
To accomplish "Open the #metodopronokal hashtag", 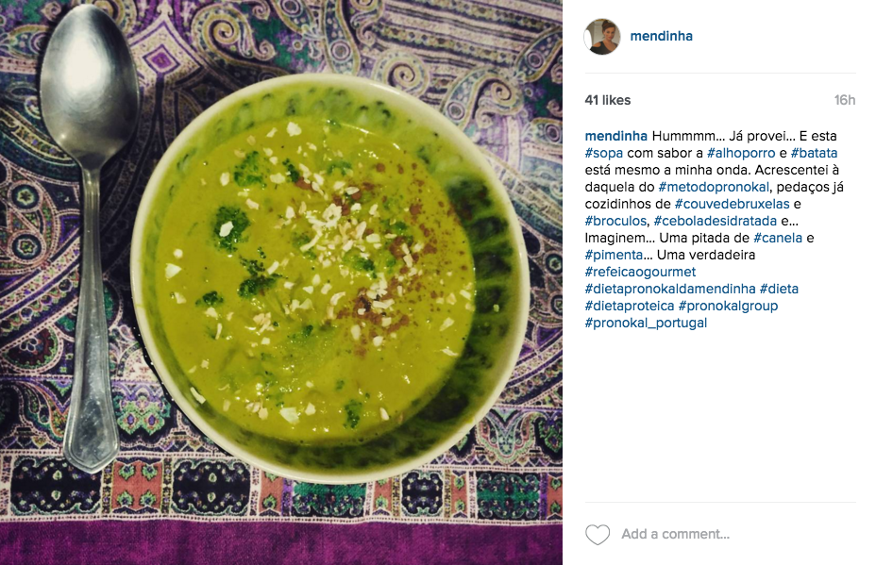I will (x=714, y=187).
